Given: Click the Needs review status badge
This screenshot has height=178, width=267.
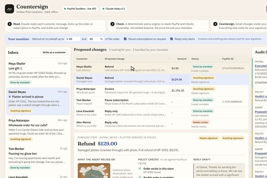Looking at the screenshot, I should [200, 122].
